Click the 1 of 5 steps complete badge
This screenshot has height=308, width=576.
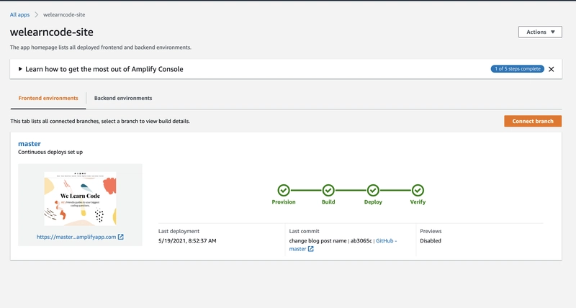tap(517, 68)
